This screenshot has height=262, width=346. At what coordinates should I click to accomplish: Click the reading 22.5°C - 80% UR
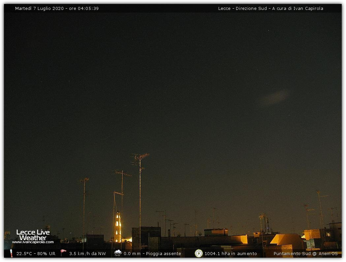(x=36, y=254)
